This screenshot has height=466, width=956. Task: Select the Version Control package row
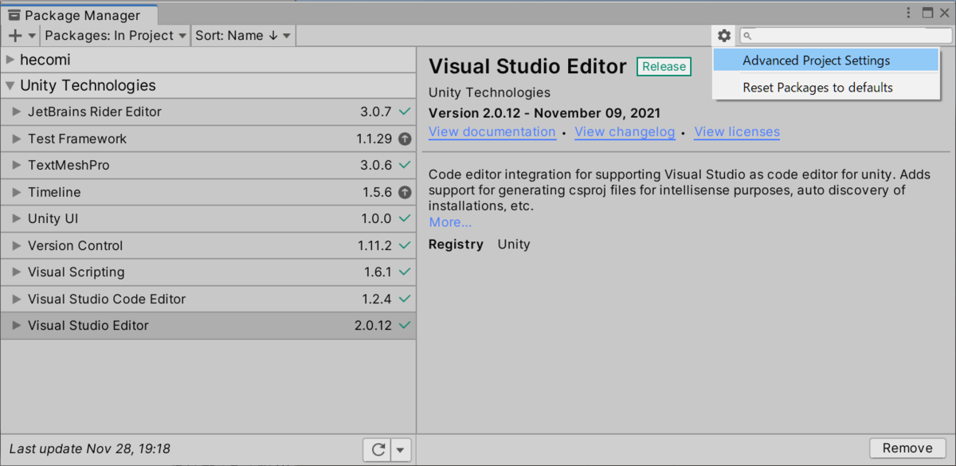tap(208, 245)
